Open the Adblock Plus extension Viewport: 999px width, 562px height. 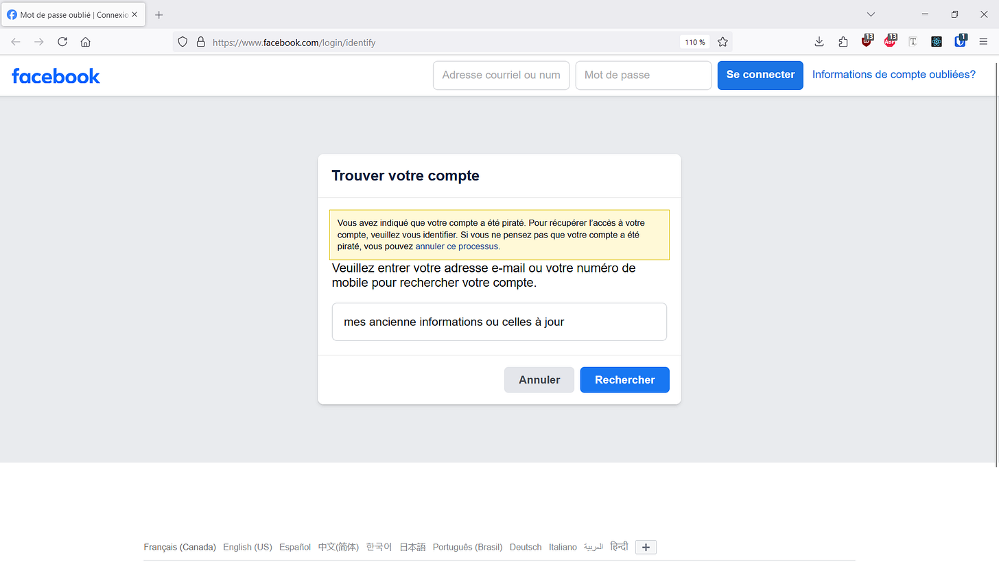tap(890, 42)
